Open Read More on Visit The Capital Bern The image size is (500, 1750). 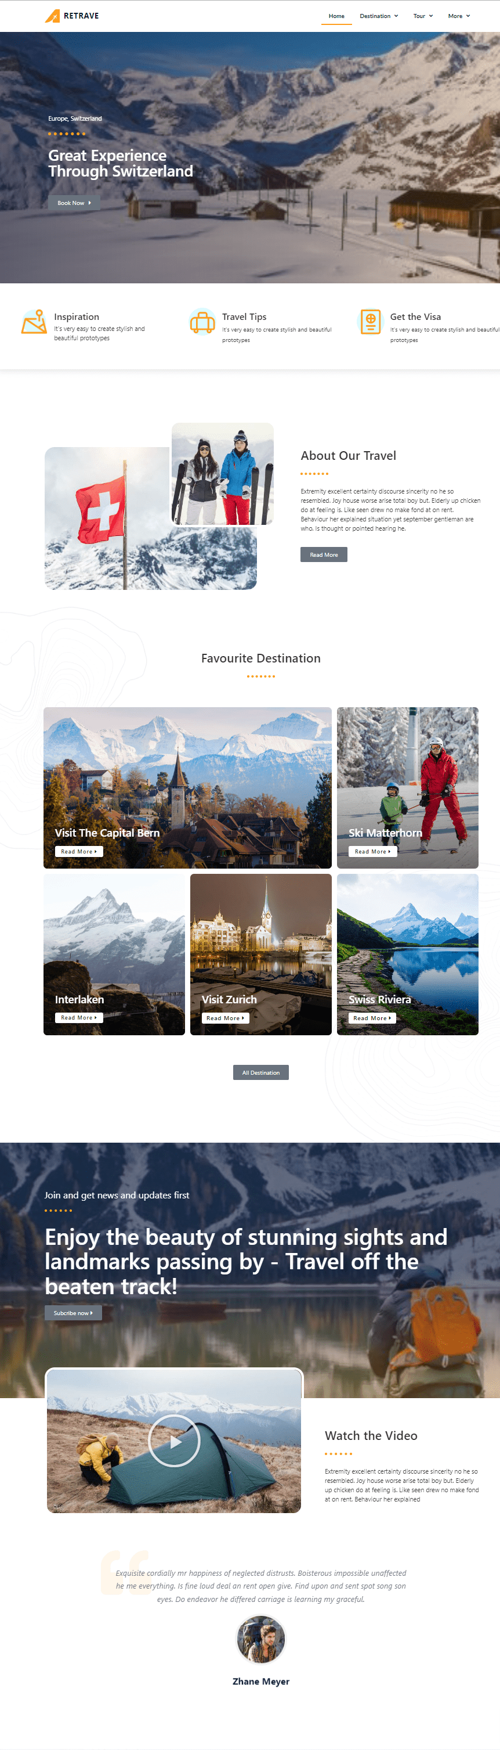pos(79,851)
